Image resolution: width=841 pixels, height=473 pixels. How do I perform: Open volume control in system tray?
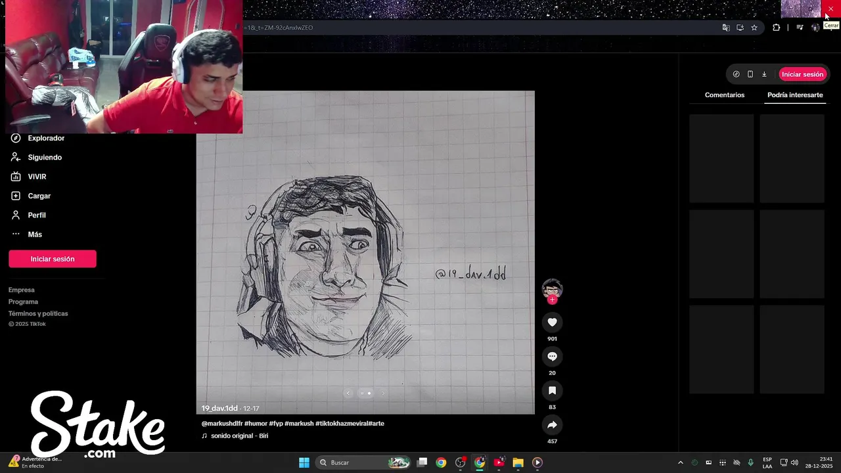(x=794, y=462)
